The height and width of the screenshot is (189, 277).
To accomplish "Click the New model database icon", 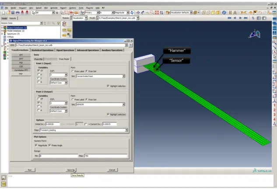I will click(4, 13).
